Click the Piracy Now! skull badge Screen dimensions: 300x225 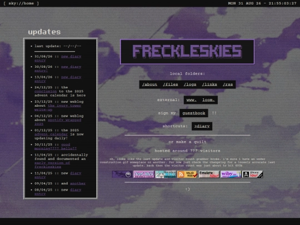(253, 174)
